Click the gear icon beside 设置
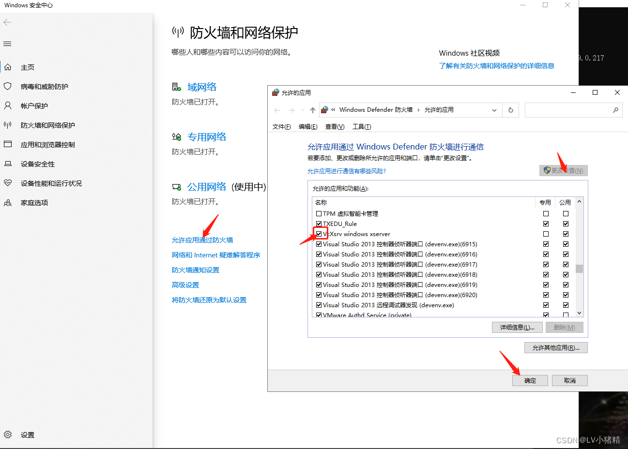628x449 pixels. pos(8,434)
